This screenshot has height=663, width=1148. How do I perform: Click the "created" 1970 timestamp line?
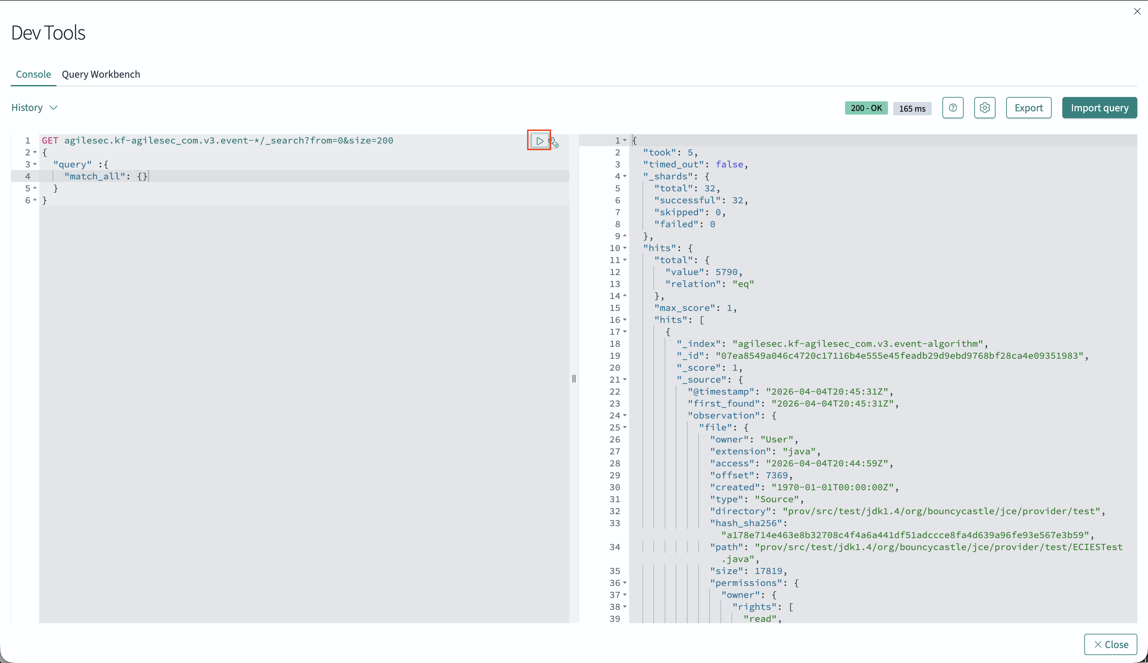click(804, 487)
